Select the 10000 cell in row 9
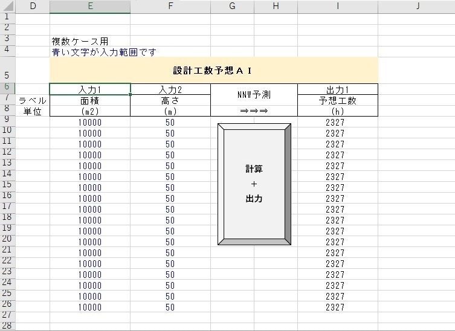This screenshot has width=455, height=331. click(90, 122)
